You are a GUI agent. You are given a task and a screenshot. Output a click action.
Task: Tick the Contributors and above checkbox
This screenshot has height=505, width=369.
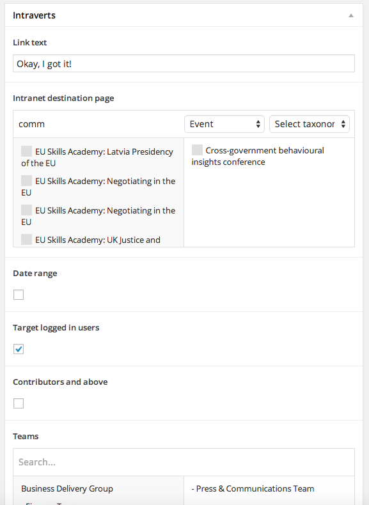pos(19,403)
